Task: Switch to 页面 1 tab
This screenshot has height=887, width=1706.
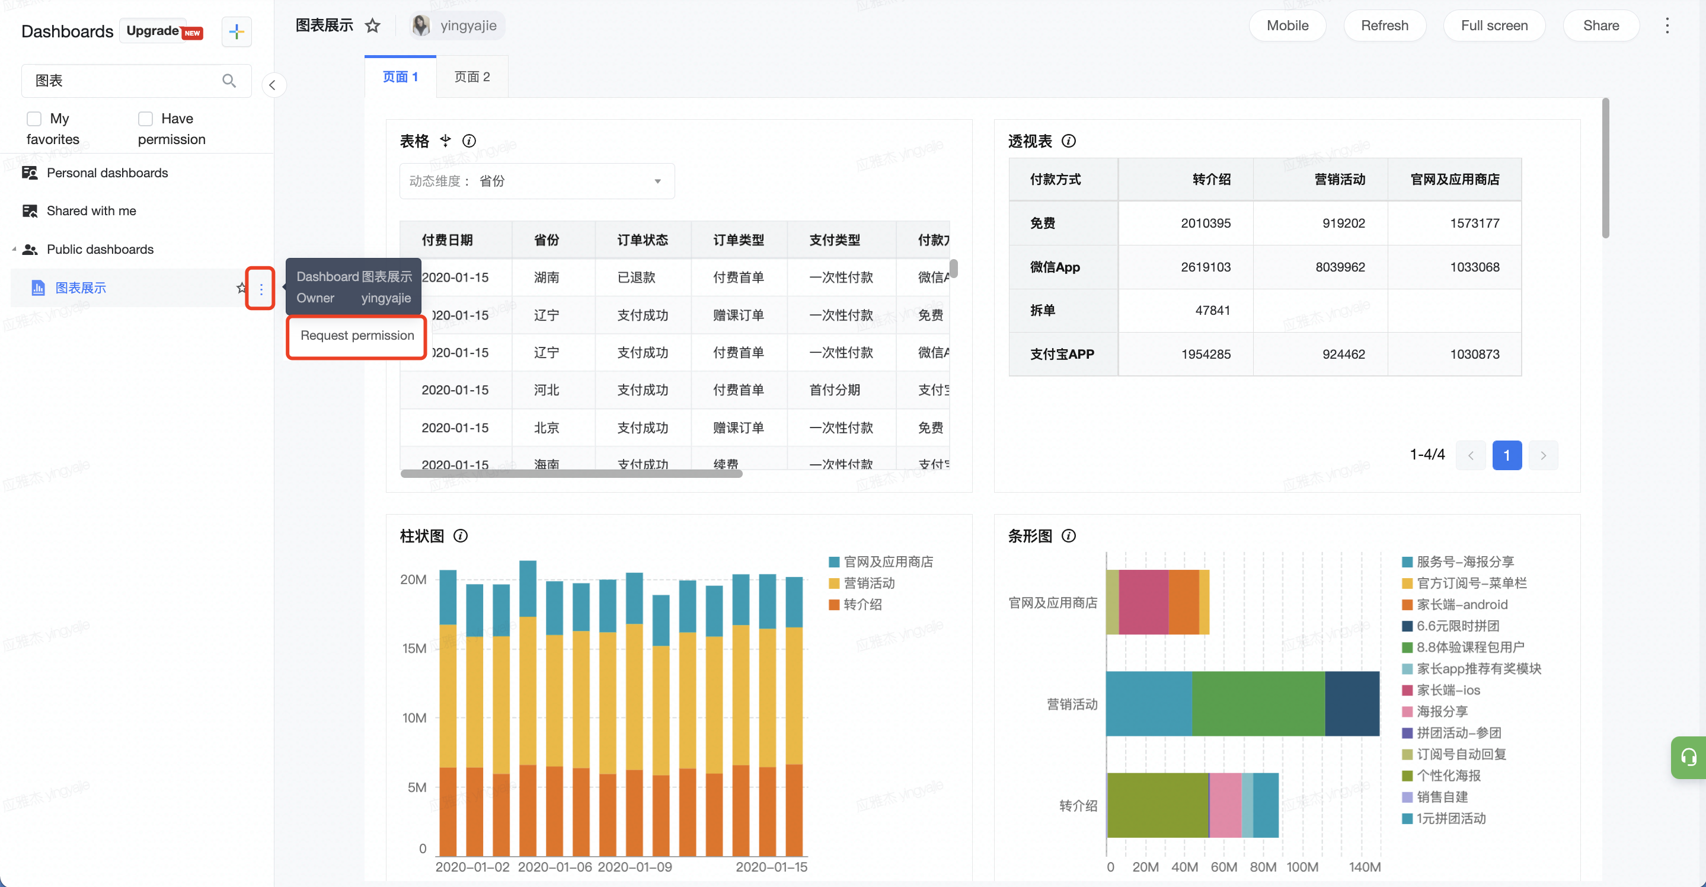Action: pyautogui.click(x=400, y=77)
